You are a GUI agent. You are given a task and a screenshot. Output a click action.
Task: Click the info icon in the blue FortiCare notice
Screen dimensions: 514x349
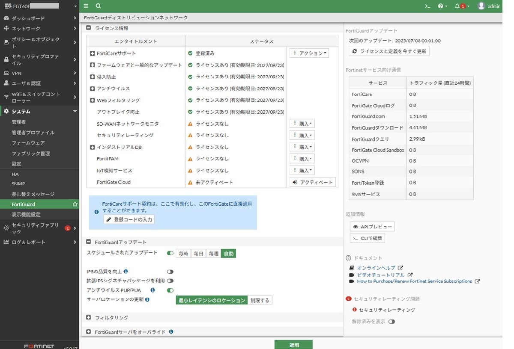pos(96,212)
